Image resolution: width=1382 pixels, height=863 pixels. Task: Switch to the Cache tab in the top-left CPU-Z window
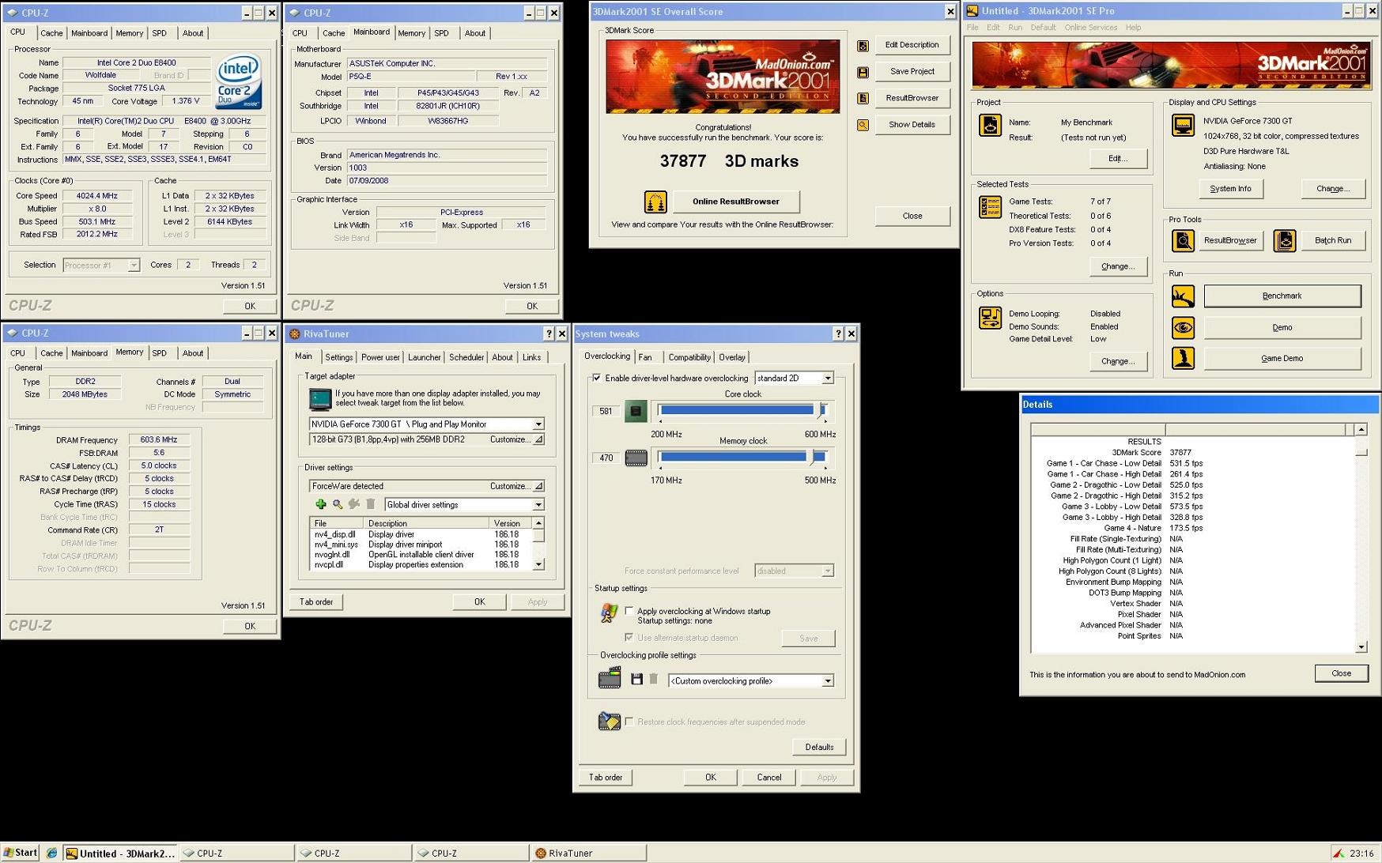click(x=51, y=33)
